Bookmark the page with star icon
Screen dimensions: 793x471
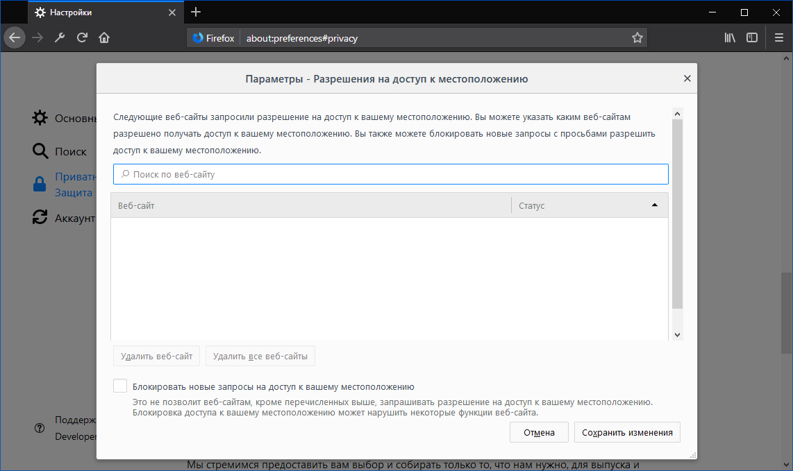coord(637,38)
